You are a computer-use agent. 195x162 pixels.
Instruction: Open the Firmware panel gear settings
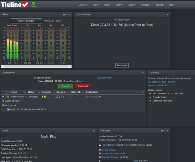(x=163, y=131)
